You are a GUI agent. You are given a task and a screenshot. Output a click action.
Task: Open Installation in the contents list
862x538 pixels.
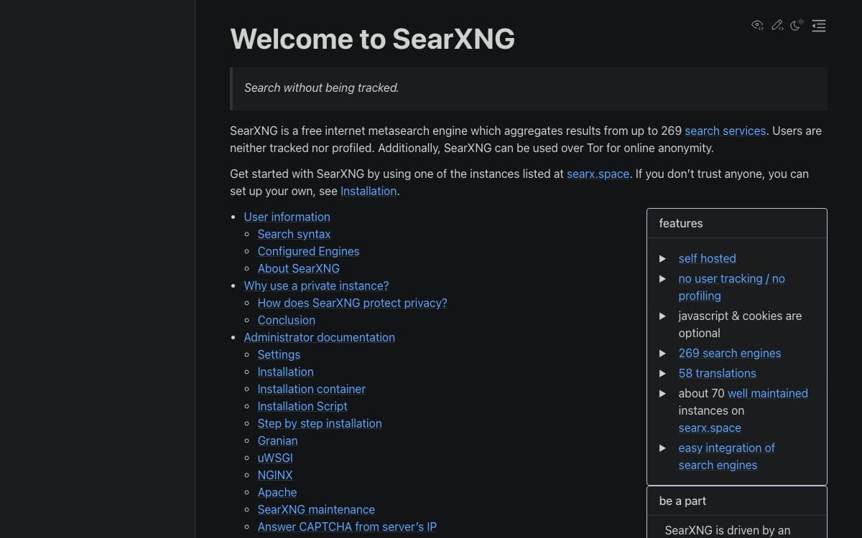click(x=285, y=372)
